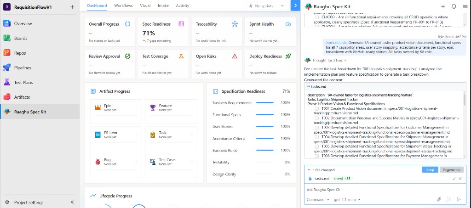Screen dimensions: 471x208
Task: Check task T002 Document User Personas
Action: point(316,118)
